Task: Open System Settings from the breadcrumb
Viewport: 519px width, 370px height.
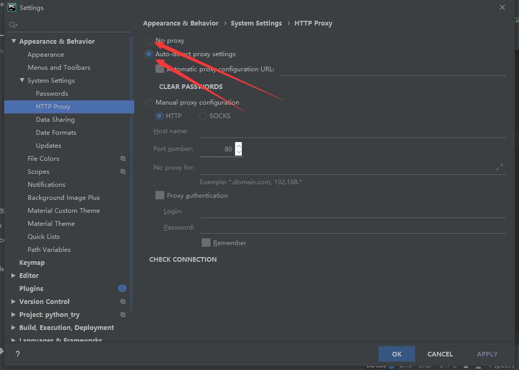Action: click(256, 23)
